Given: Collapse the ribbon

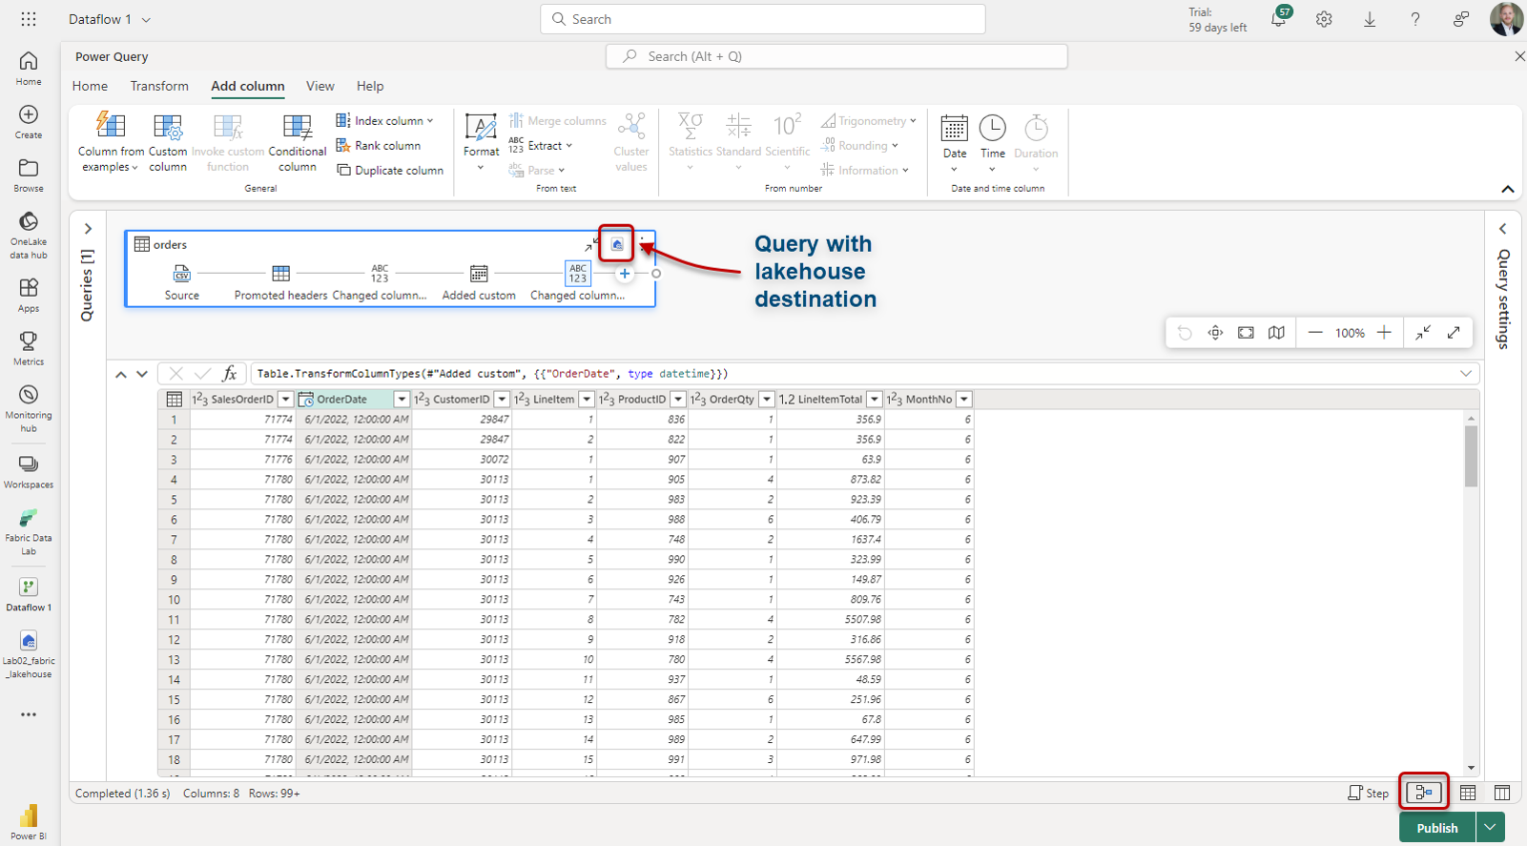Looking at the screenshot, I should (x=1508, y=189).
